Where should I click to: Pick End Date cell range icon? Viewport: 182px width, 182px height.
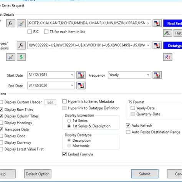click(x=81, y=86)
